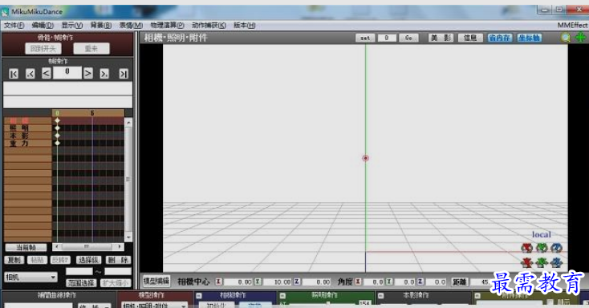Step back one frame

[47, 73]
